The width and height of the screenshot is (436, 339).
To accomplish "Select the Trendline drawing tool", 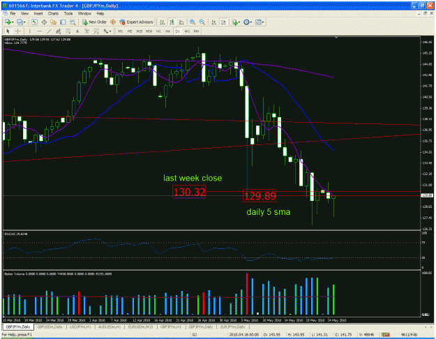I will point(49,31).
